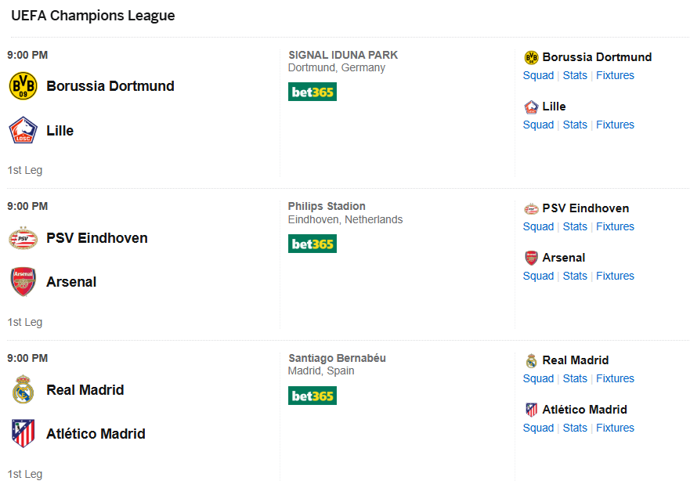Click small Arsenal crest in sidebar
The image size is (690, 488).
(x=531, y=258)
